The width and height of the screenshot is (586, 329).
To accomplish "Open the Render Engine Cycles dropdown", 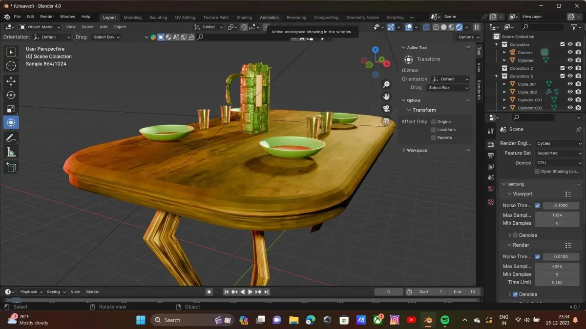I will click(559, 143).
